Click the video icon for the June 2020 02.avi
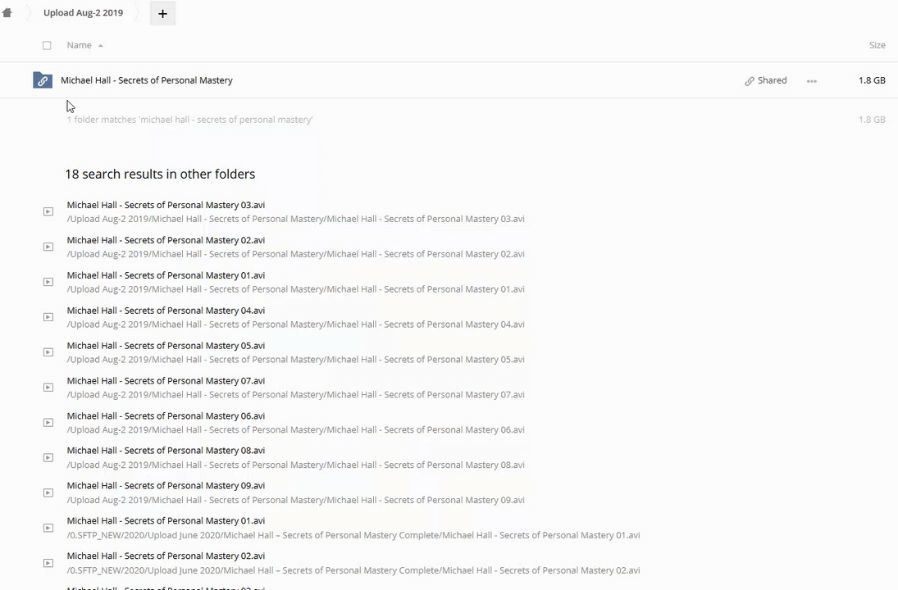 [x=48, y=563]
